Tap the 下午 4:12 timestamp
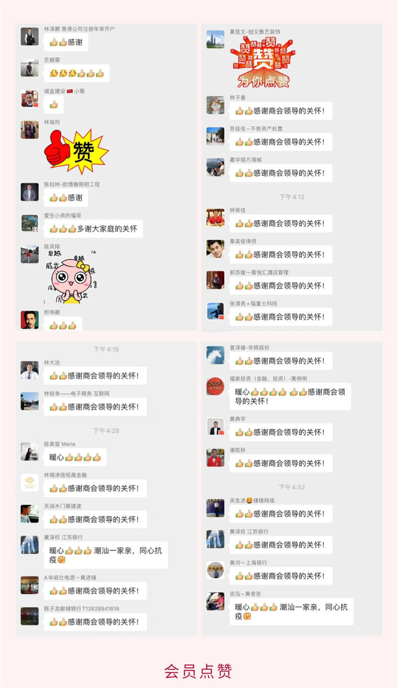398x688 pixels. 292,197
